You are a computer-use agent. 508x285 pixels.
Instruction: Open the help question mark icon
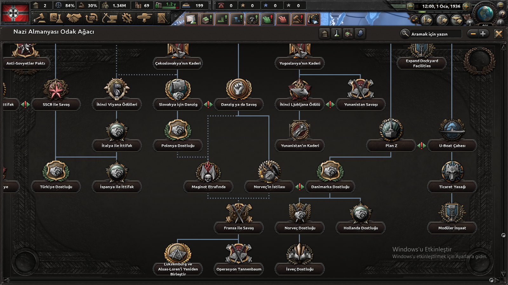[x=502, y=14]
